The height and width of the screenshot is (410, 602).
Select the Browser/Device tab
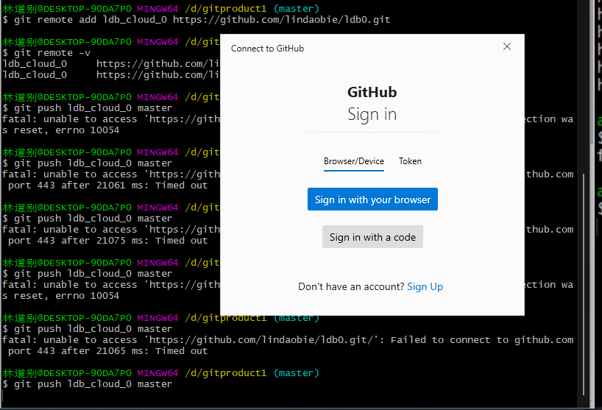pos(353,161)
